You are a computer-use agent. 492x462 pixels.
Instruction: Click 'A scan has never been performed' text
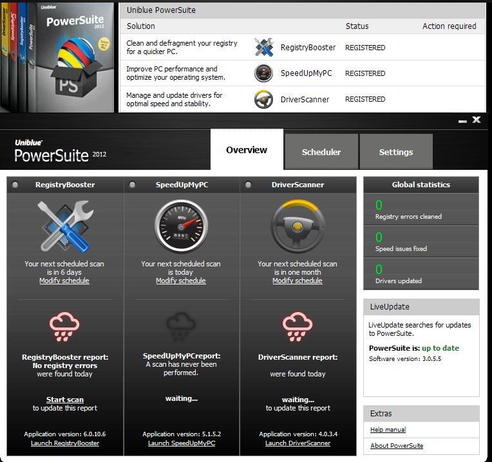181,368
